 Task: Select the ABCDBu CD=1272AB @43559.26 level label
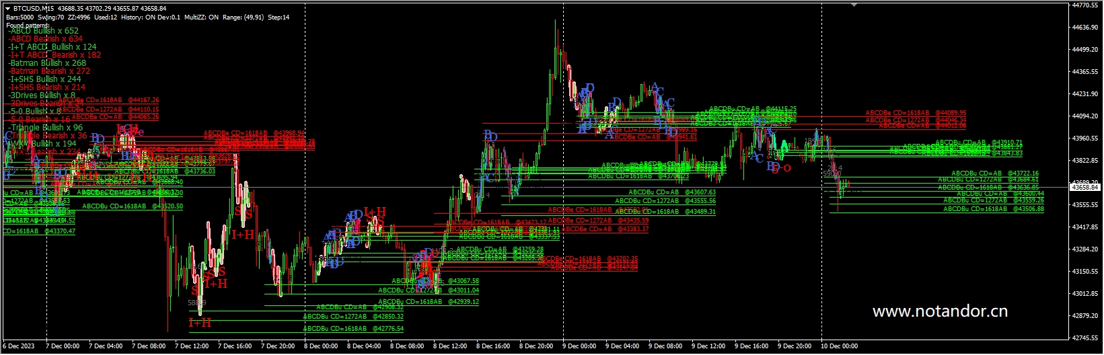click(994, 200)
